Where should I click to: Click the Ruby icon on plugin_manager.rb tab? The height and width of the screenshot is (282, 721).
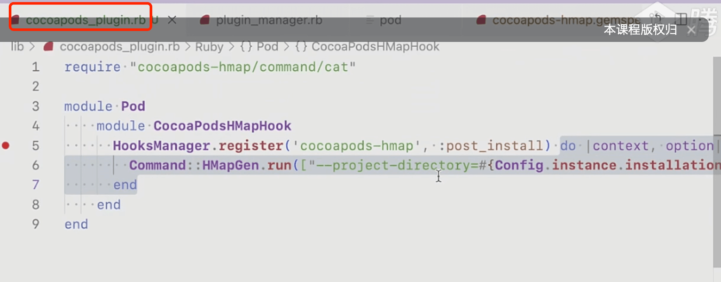coord(204,20)
